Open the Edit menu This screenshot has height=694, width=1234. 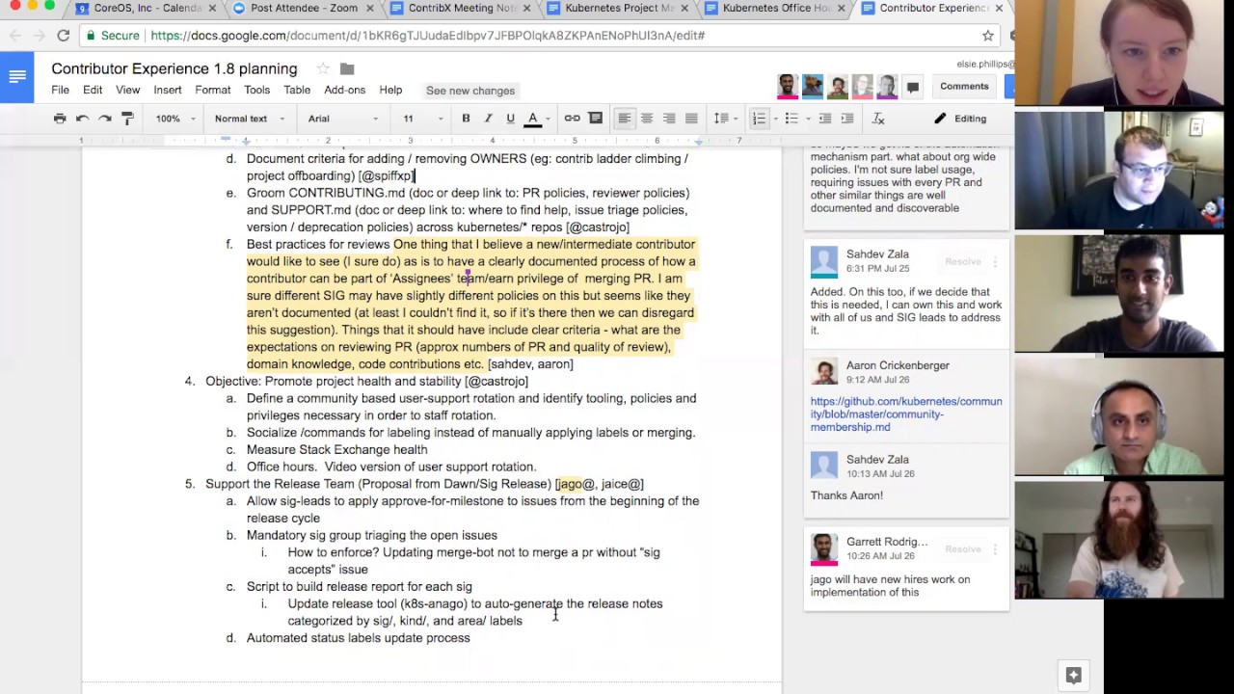[x=93, y=91]
